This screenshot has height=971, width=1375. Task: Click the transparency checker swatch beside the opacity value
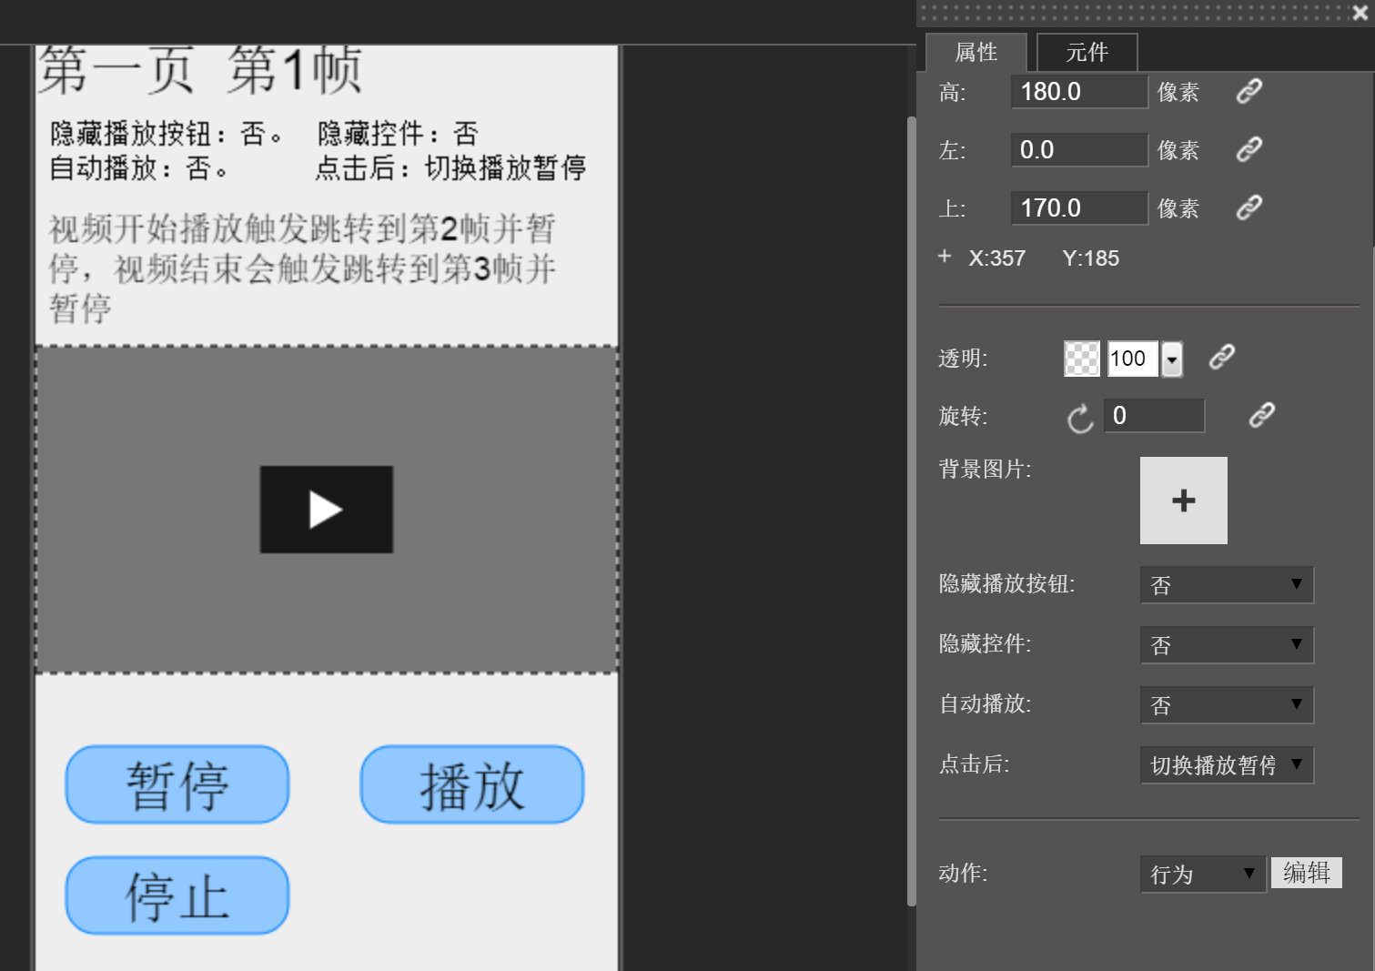pos(1081,358)
